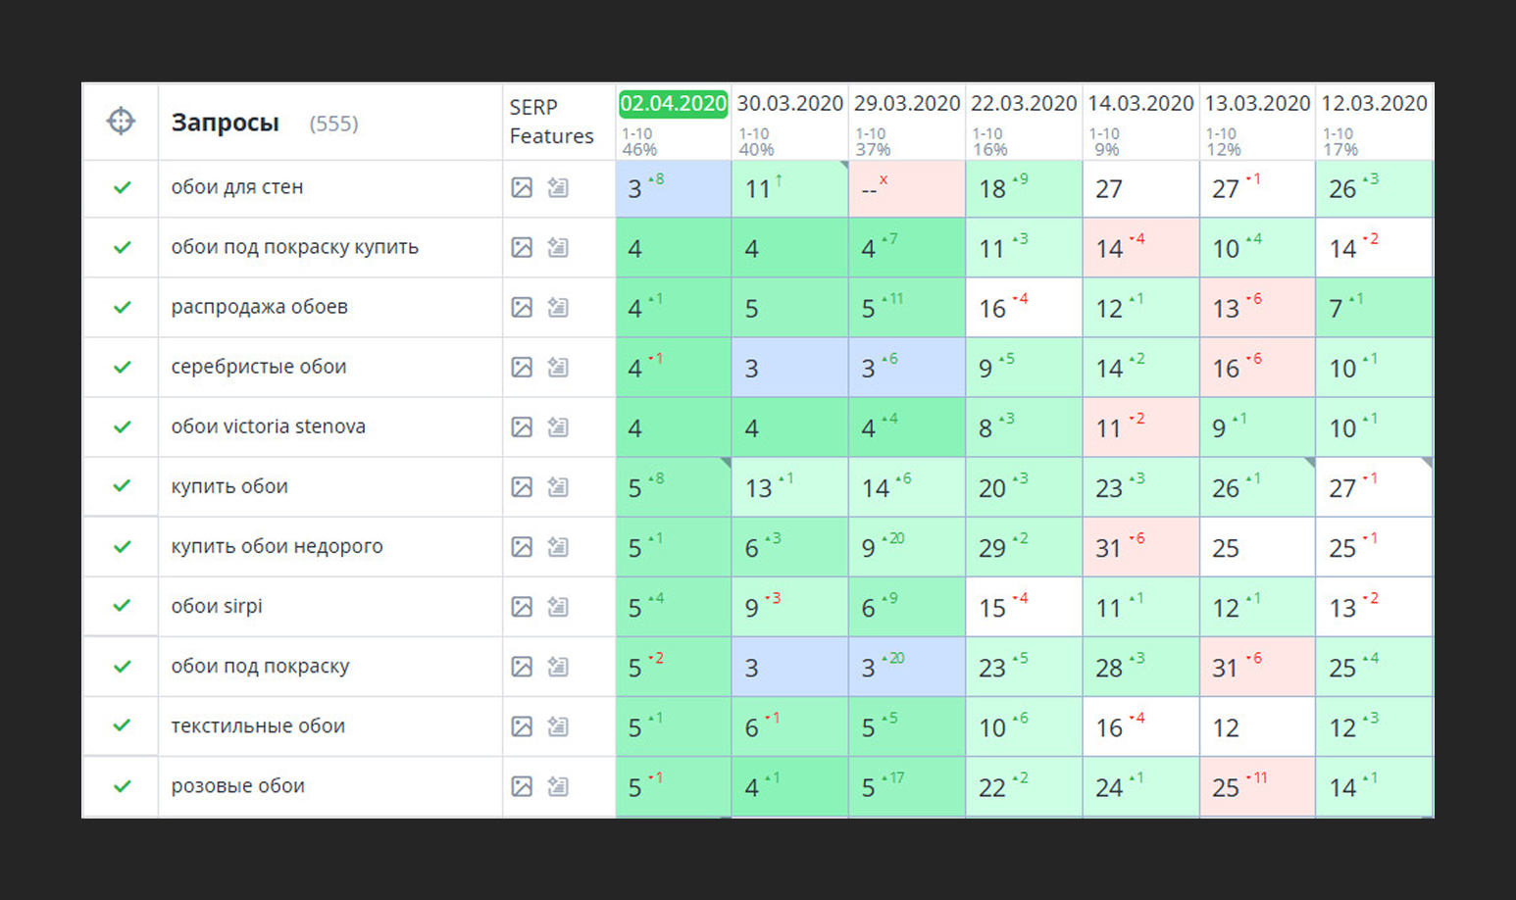Open query обои для стен

237,187
